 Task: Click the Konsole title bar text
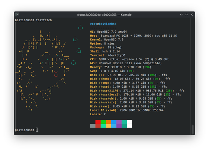tap(104, 14)
